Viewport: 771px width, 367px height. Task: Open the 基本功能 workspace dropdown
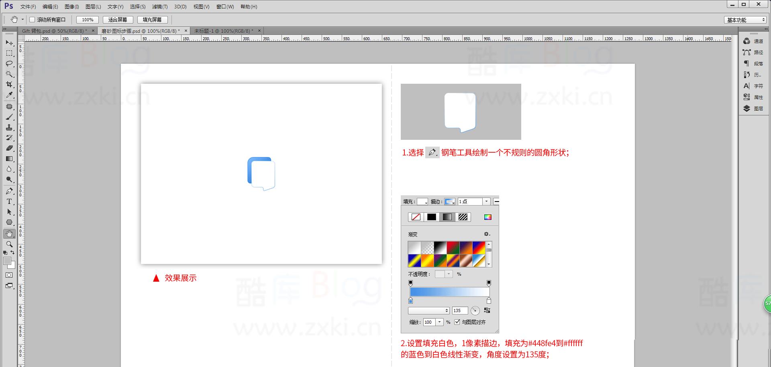tap(745, 19)
